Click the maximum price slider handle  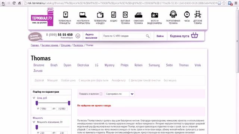point(69,103)
